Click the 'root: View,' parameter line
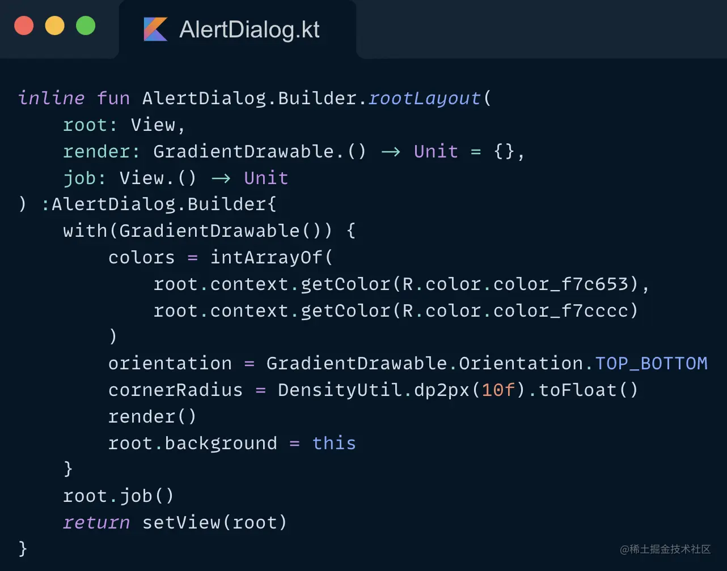727x571 pixels. [124, 125]
